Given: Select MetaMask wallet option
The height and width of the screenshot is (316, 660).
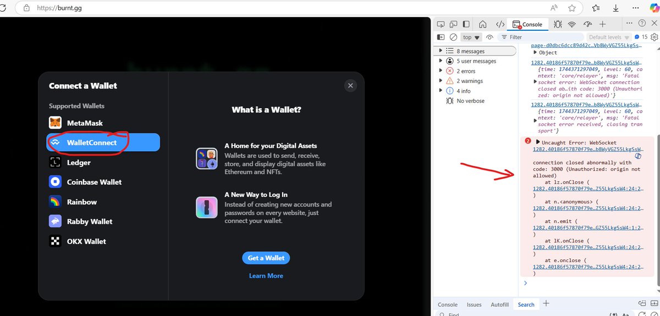Looking at the screenshot, I should click(x=103, y=123).
